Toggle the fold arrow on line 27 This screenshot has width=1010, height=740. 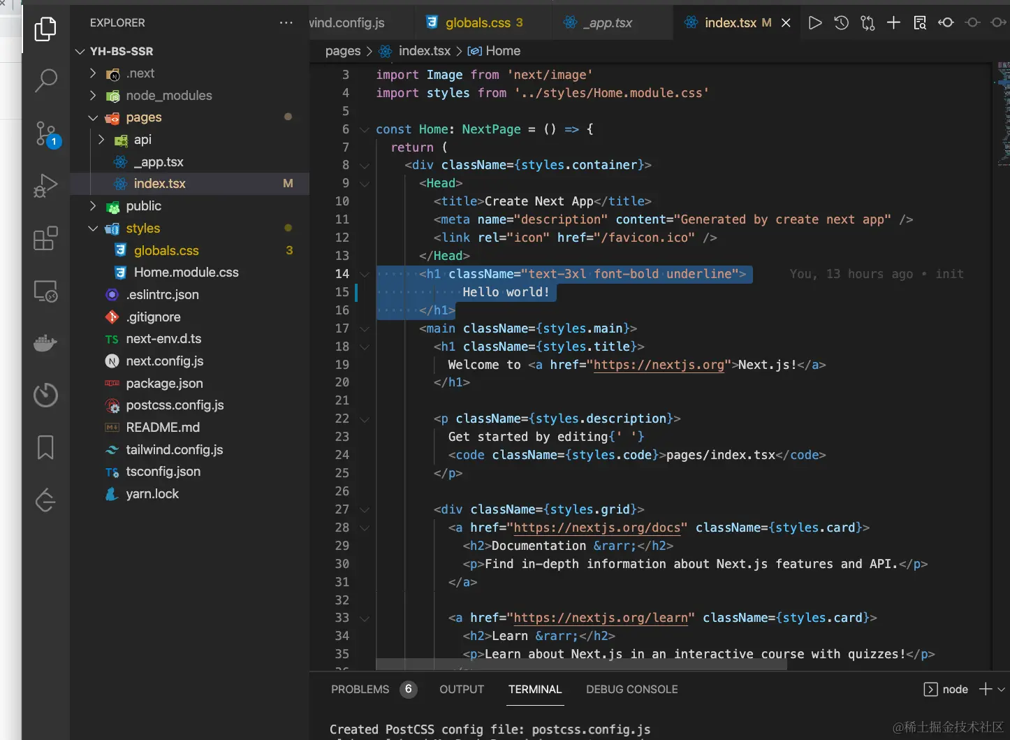(x=365, y=510)
